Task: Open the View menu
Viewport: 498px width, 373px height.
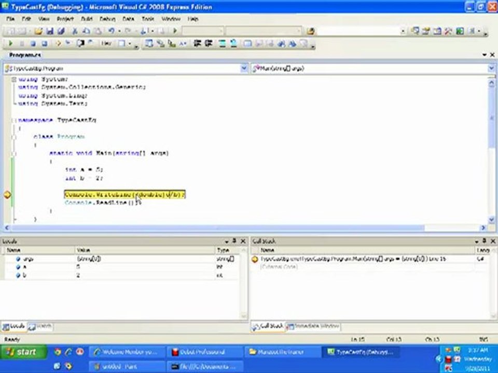Action: 44,19
